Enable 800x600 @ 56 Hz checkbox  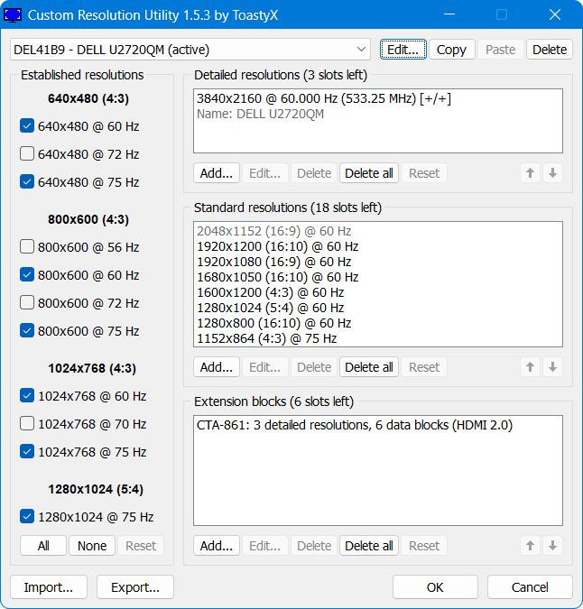pos(27,247)
